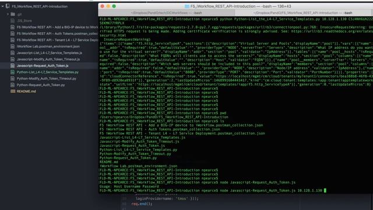Click the /Users/npearce/Dropbox path output line
The width and height of the screenshot is (373, 210).
point(164,117)
